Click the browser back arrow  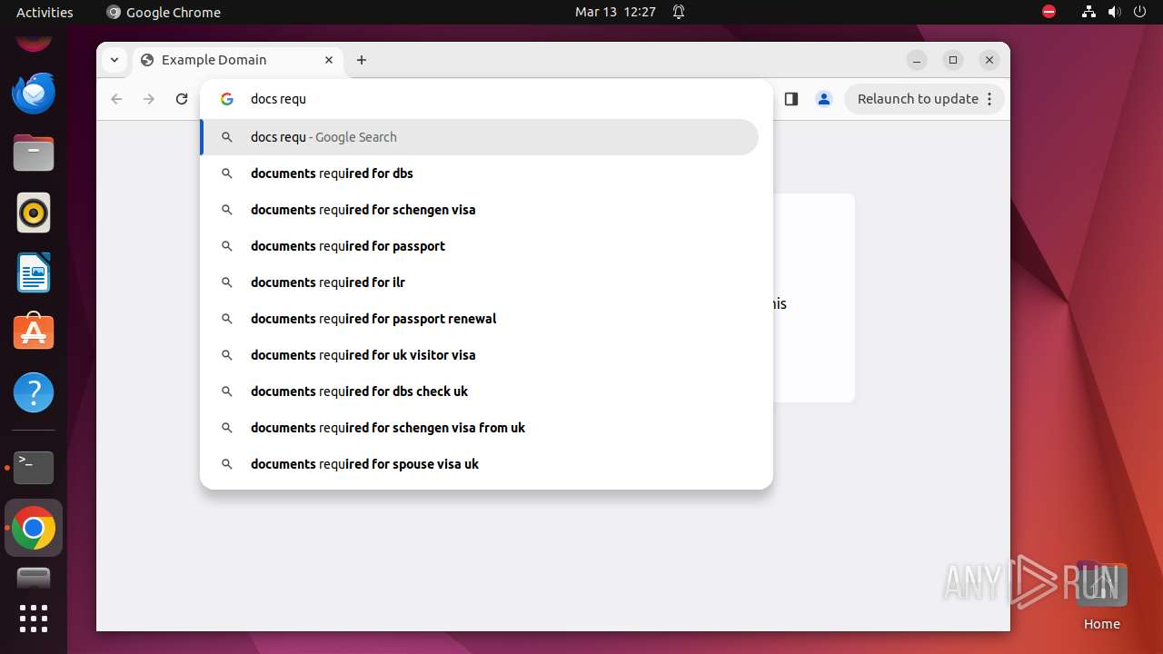pos(116,99)
